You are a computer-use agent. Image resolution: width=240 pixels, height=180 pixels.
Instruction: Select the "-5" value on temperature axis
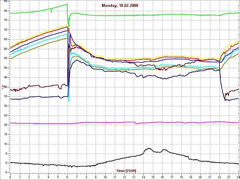tap(6, 173)
